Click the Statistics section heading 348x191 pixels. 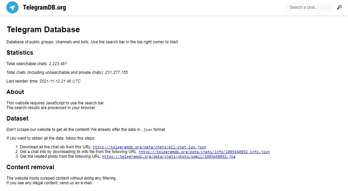point(20,53)
